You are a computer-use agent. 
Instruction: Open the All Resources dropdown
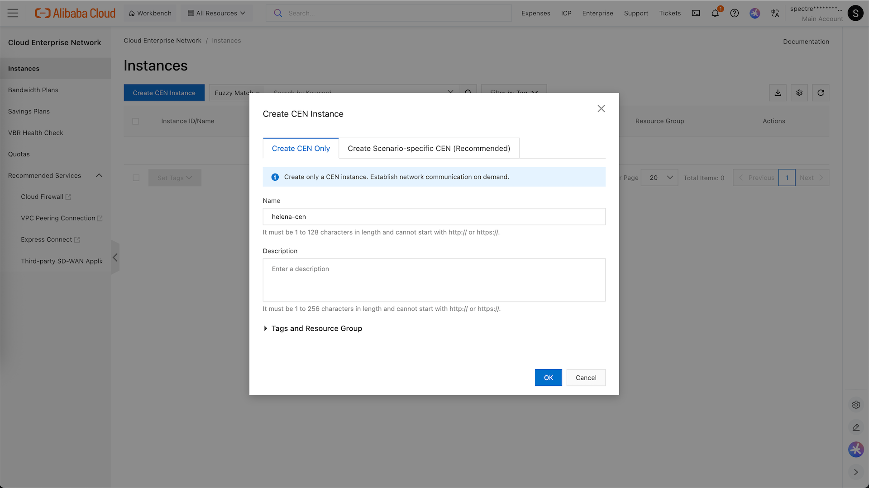216,13
